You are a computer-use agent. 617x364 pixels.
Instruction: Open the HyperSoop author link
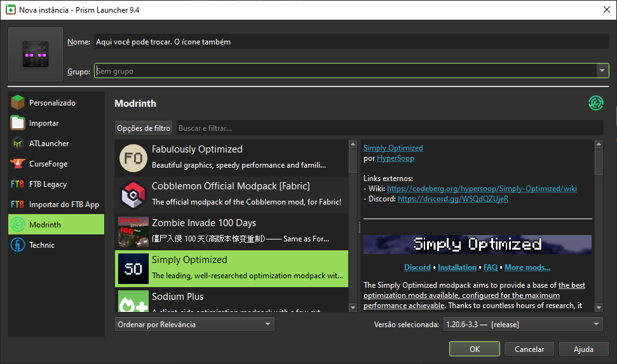[x=395, y=158]
